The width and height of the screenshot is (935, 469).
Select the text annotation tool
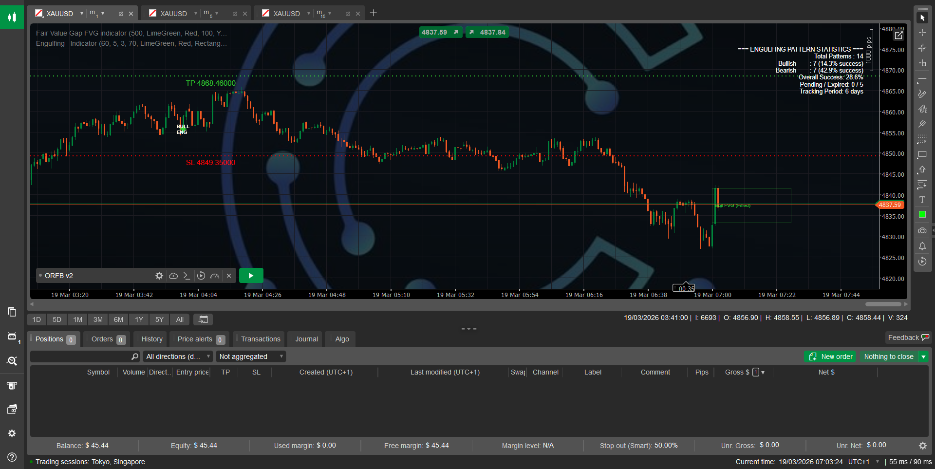coord(922,199)
